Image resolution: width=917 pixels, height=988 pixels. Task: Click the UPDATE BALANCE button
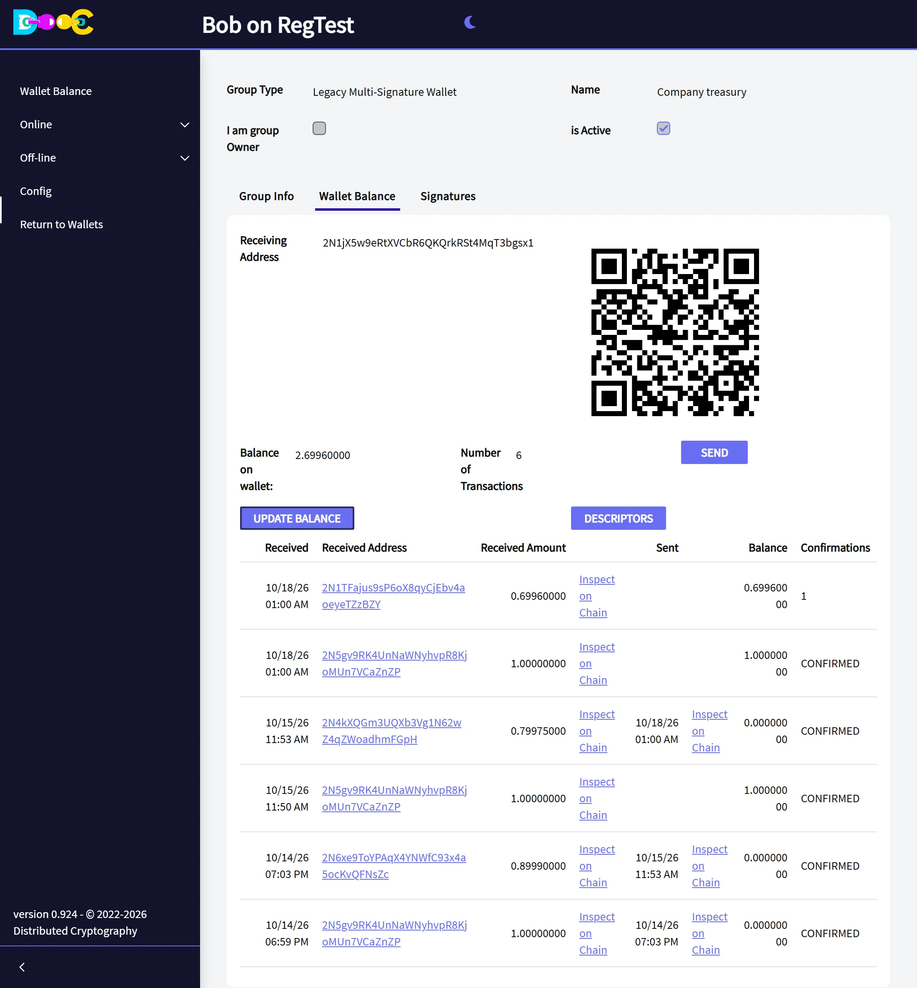click(x=297, y=519)
